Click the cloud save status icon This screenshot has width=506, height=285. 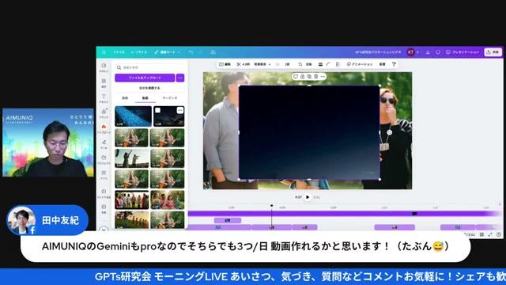(x=213, y=52)
